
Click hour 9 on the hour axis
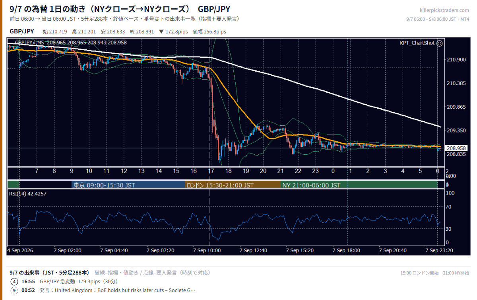(72, 171)
